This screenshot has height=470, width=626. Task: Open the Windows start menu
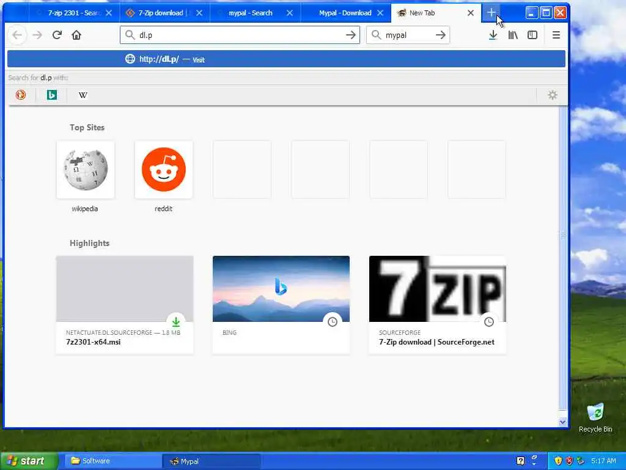point(29,461)
